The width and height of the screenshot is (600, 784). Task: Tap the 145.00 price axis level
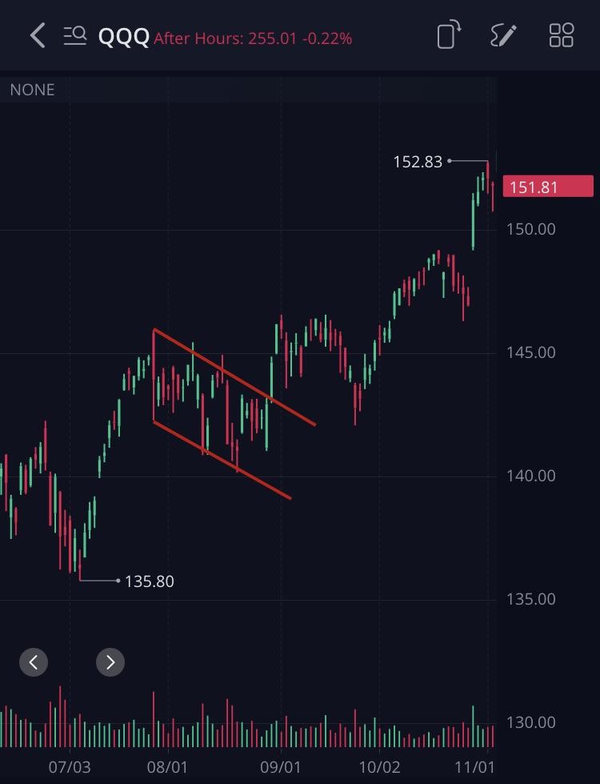(x=531, y=352)
